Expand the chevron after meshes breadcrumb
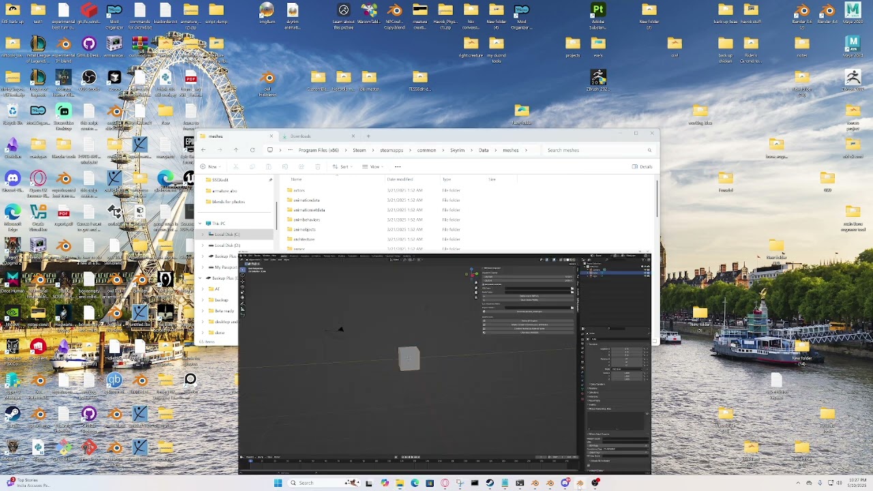The image size is (873, 491). coord(525,150)
